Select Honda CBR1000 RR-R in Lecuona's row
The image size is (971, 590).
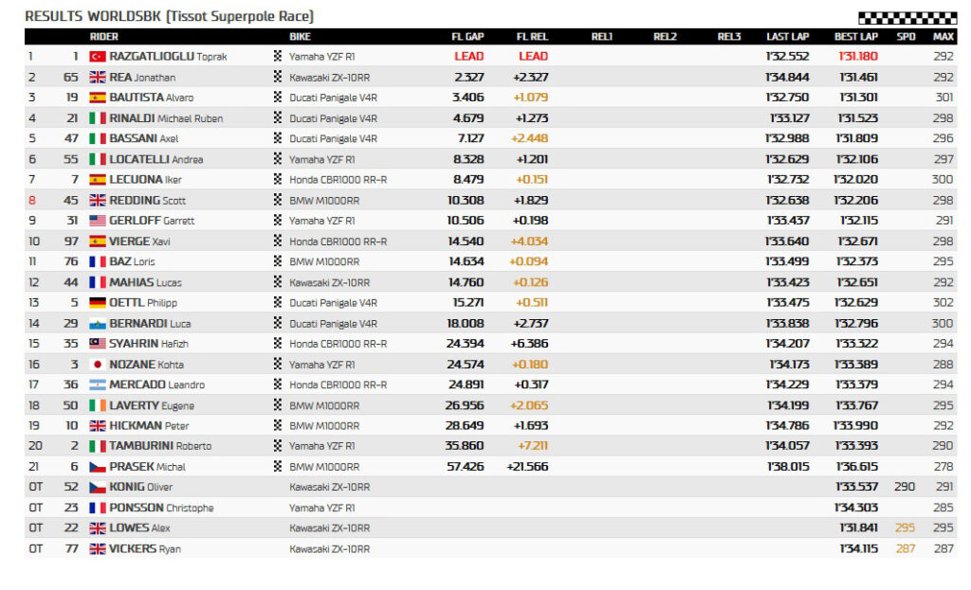339,179
